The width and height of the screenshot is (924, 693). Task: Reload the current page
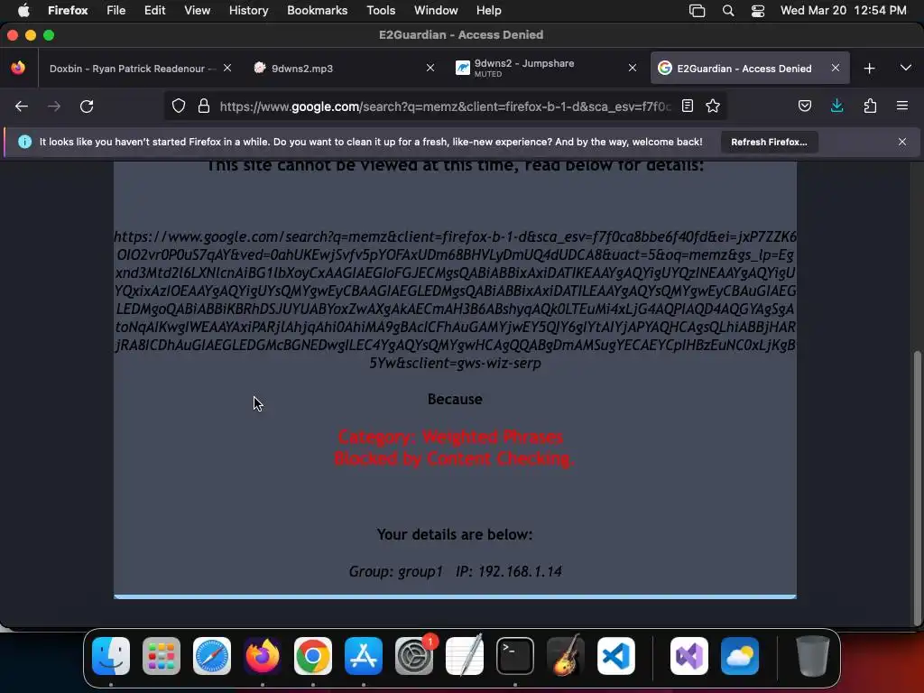click(87, 106)
